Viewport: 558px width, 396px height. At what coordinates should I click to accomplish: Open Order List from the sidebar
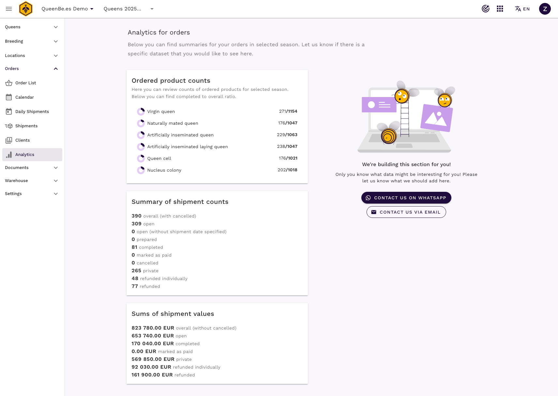pos(25,83)
